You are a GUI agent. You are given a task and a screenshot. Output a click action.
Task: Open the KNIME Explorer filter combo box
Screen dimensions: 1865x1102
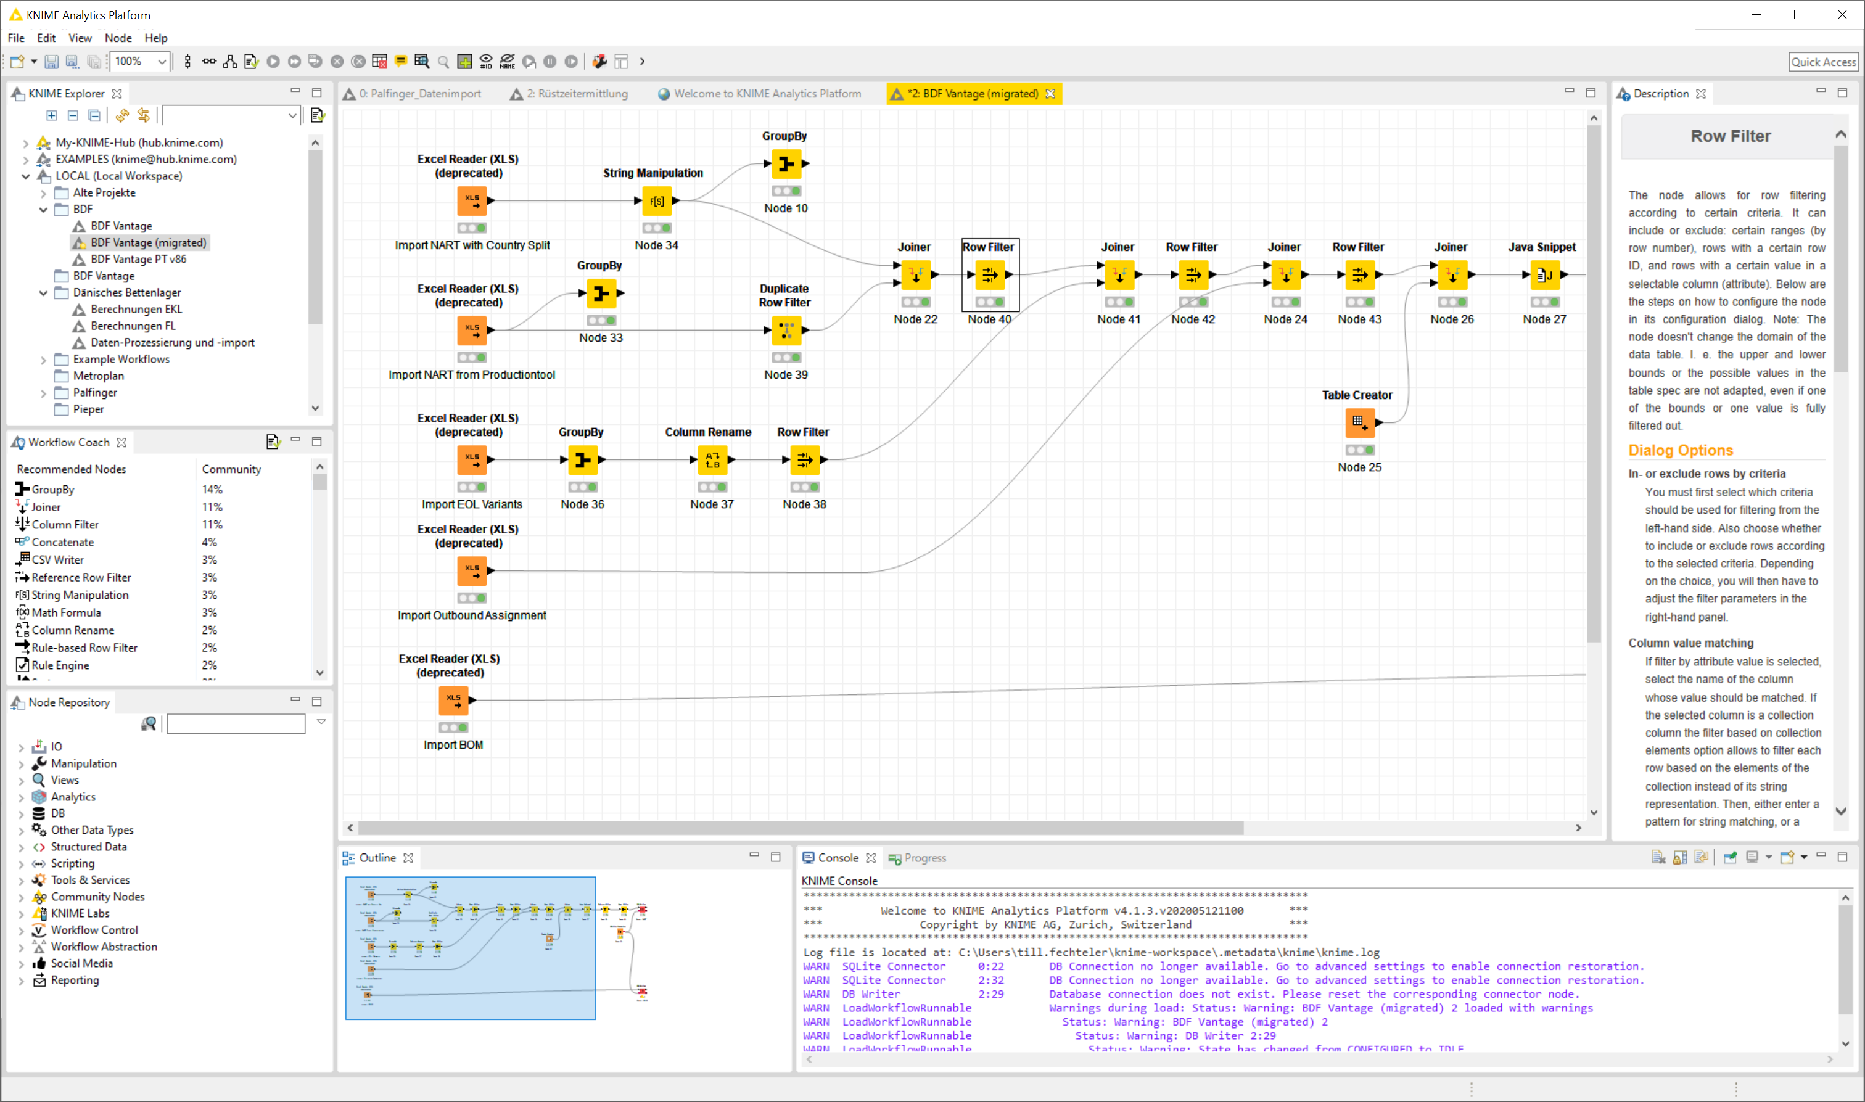(x=231, y=115)
